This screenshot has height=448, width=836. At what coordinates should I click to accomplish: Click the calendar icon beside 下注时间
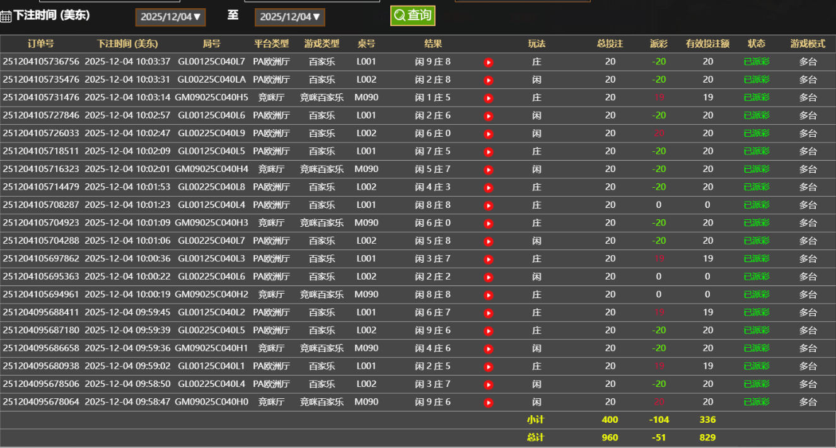coord(6,14)
